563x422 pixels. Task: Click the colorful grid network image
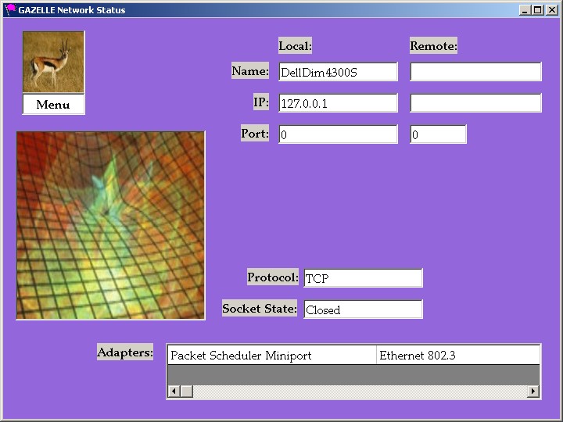110,225
